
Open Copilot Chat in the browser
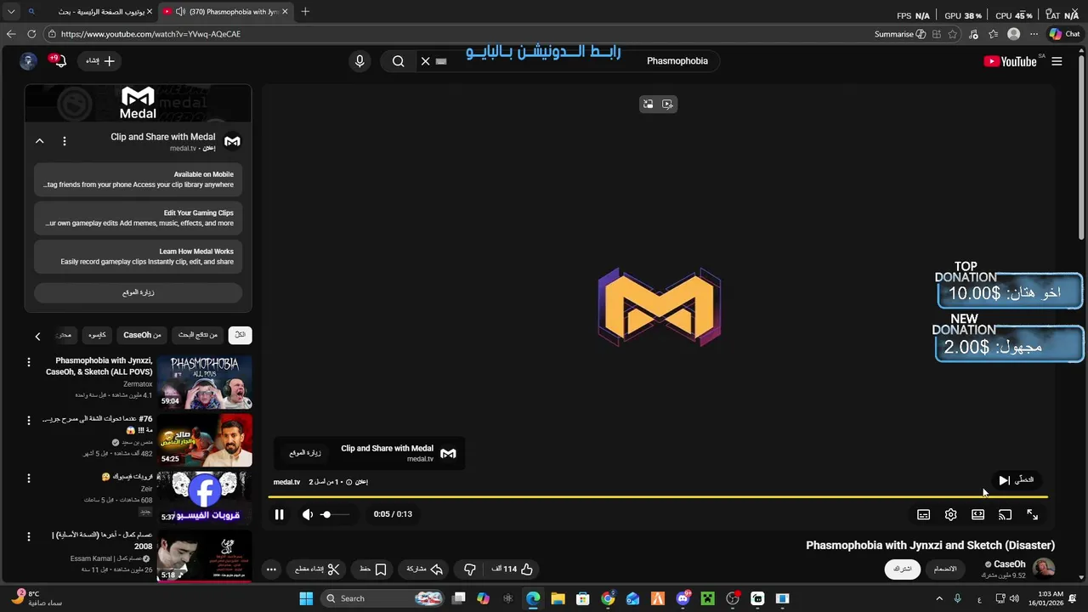(x=1064, y=34)
